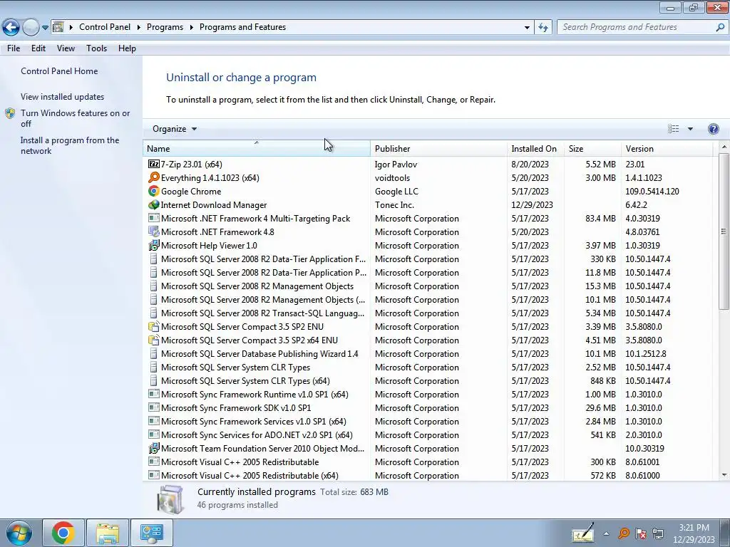730x547 pixels.
Task: Sort by Installed On column header
Action: [x=535, y=149]
